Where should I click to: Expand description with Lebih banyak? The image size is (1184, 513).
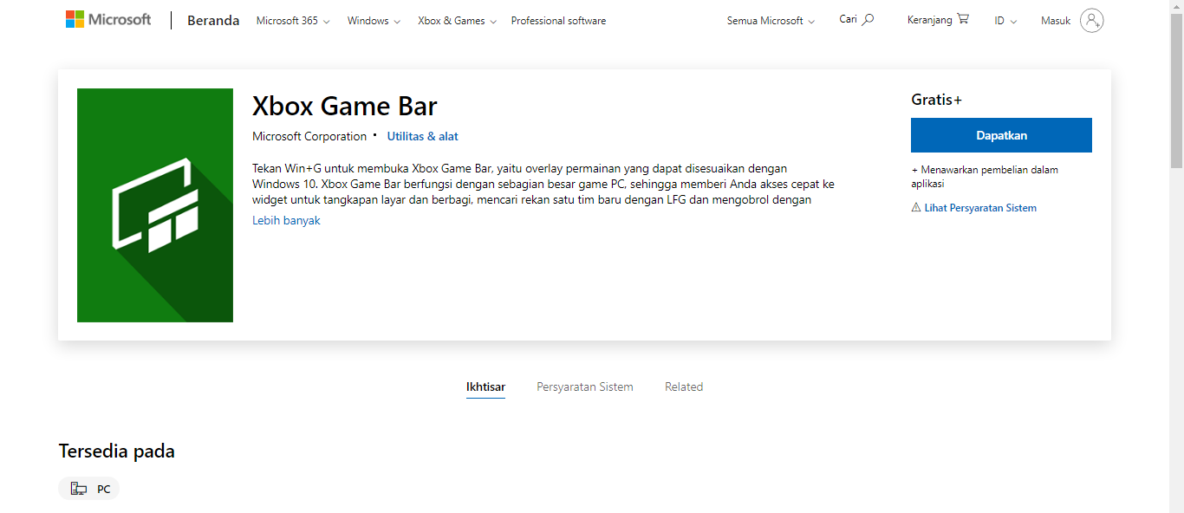pyautogui.click(x=286, y=221)
